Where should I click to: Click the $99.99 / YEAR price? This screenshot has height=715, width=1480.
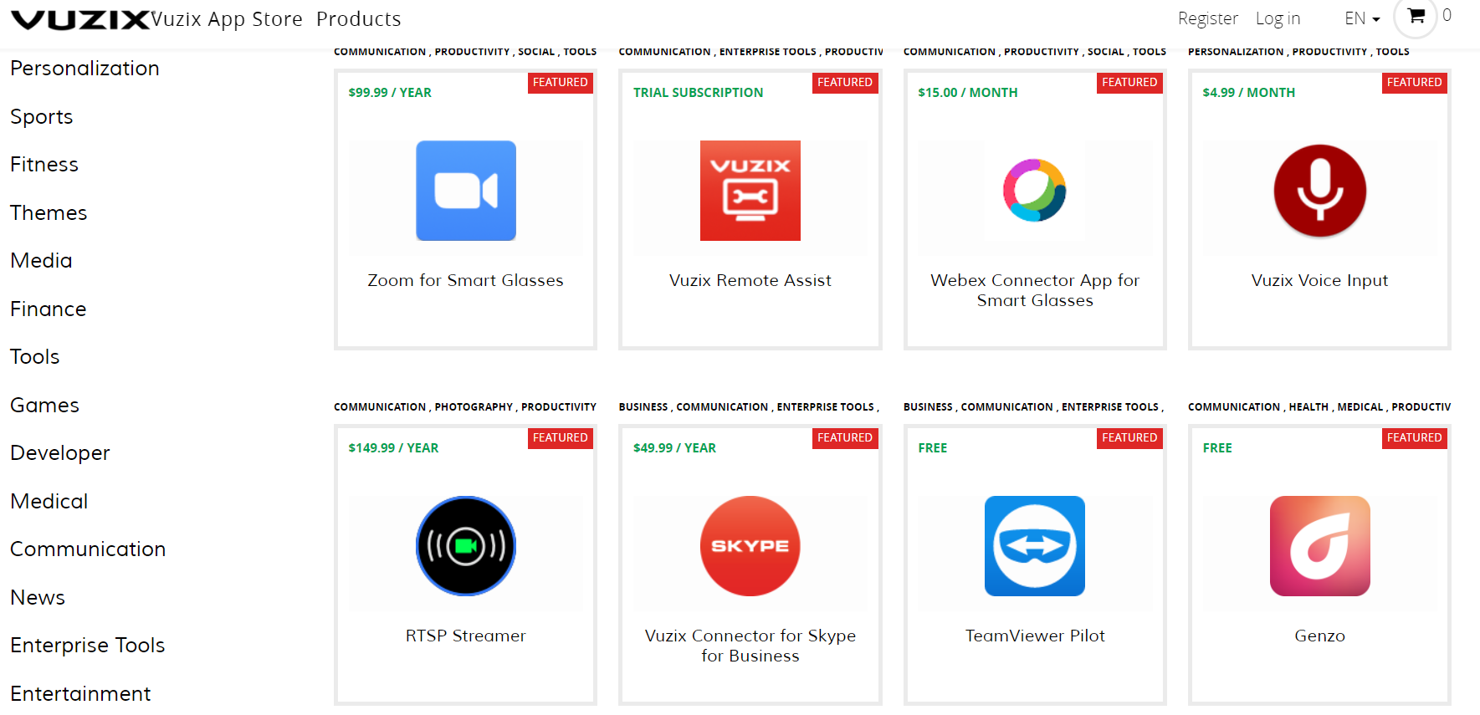[x=390, y=93]
